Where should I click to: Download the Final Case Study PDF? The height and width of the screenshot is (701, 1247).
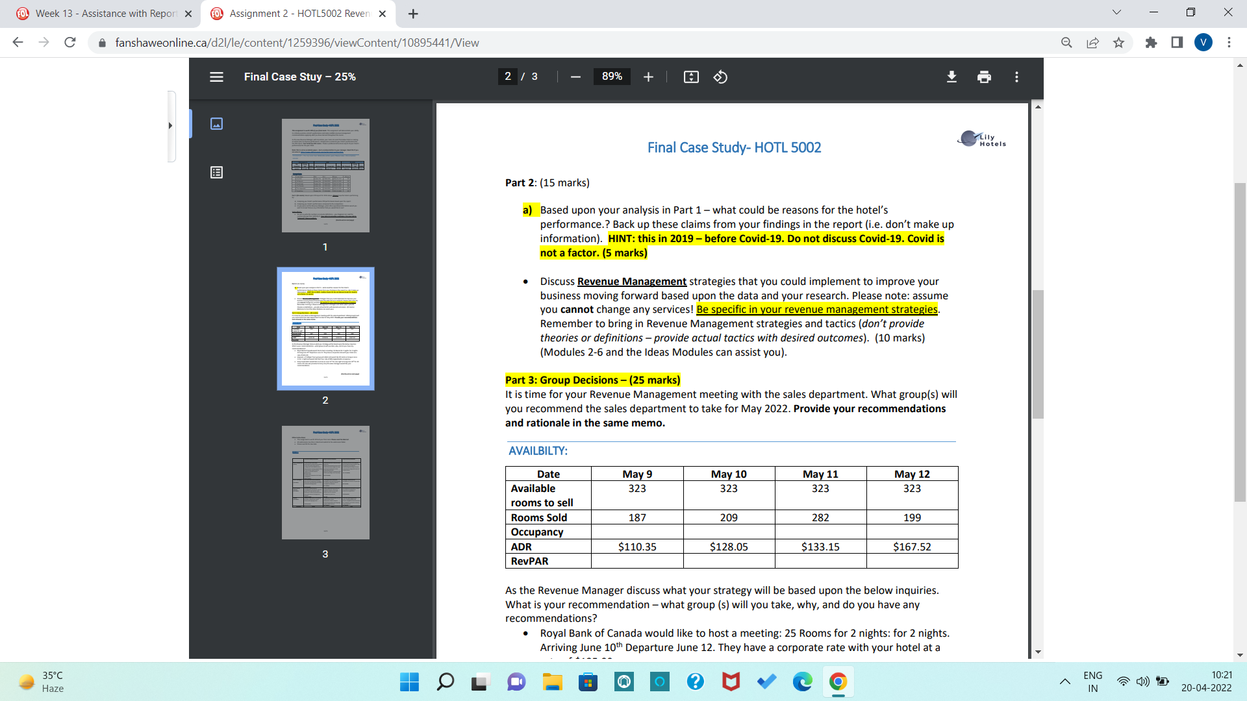pyautogui.click(x=951, y=77)
